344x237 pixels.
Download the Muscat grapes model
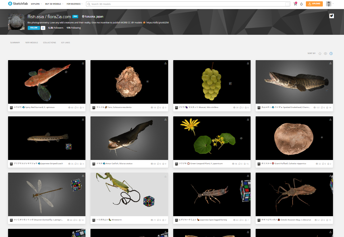248,63
